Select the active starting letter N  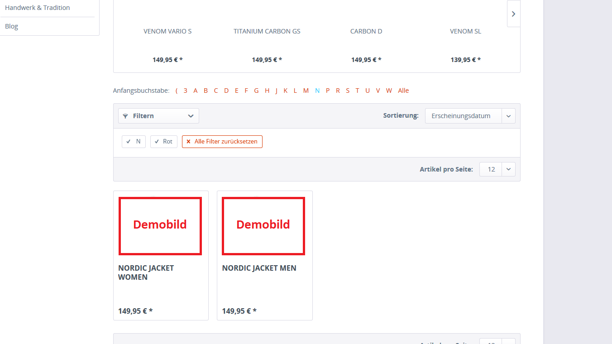coord(317,91)
